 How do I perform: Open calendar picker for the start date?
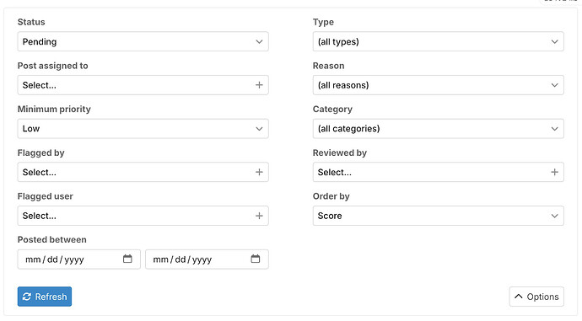(127, 259)
